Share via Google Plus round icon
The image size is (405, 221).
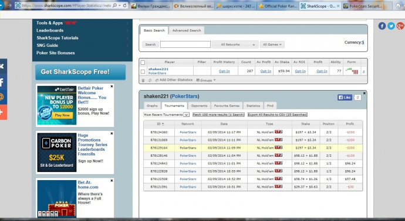pyautogui.click(x=400, y=26)
